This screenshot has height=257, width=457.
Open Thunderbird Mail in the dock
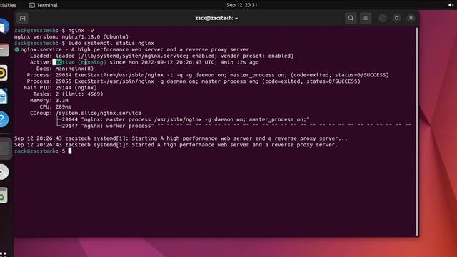tap(4, 27)
